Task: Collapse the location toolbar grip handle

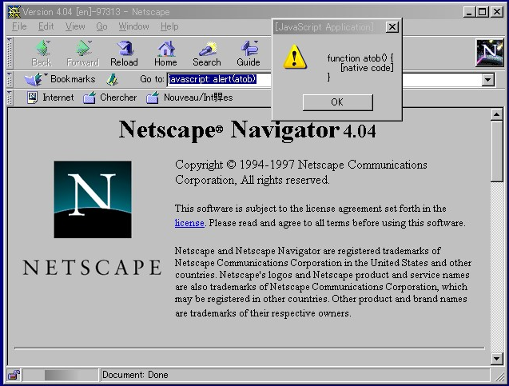Action: (10, 80)
